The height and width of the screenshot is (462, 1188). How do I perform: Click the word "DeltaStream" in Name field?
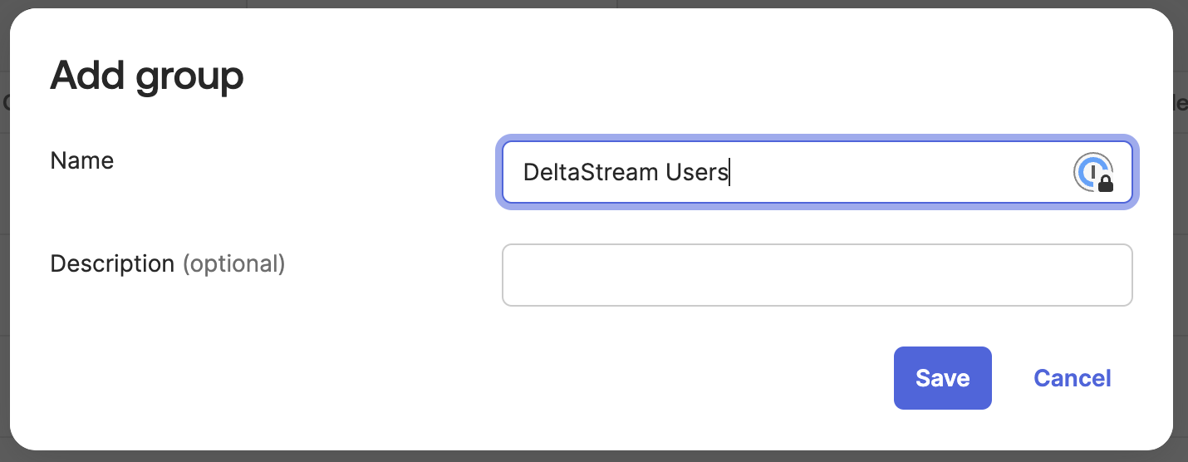(591, 172)
